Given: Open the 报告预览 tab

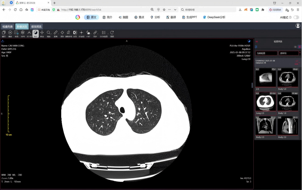Looking at the screenshot, I should 37,27.
